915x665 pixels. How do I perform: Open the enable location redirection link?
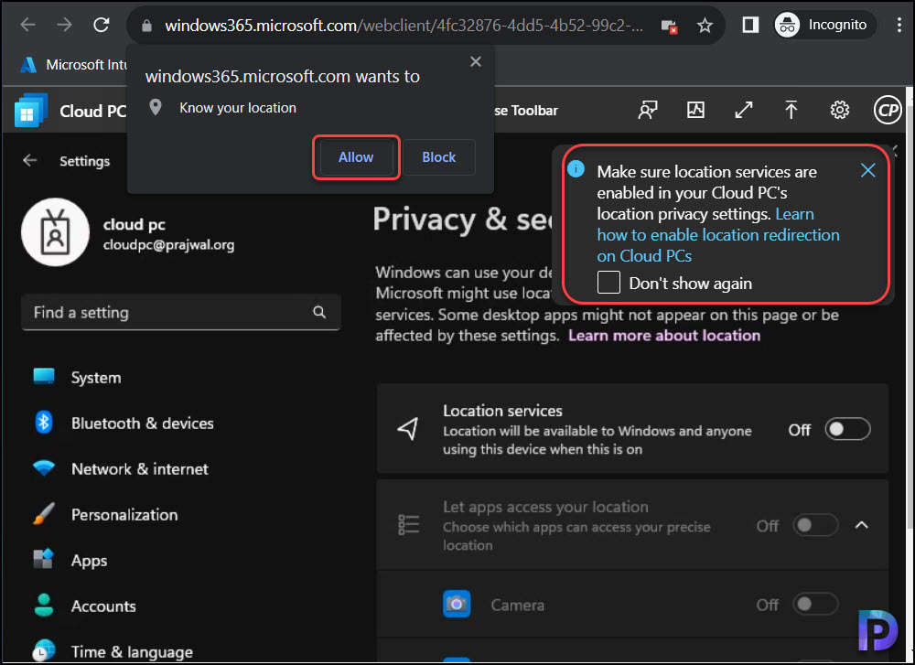(x=717, y=235)
